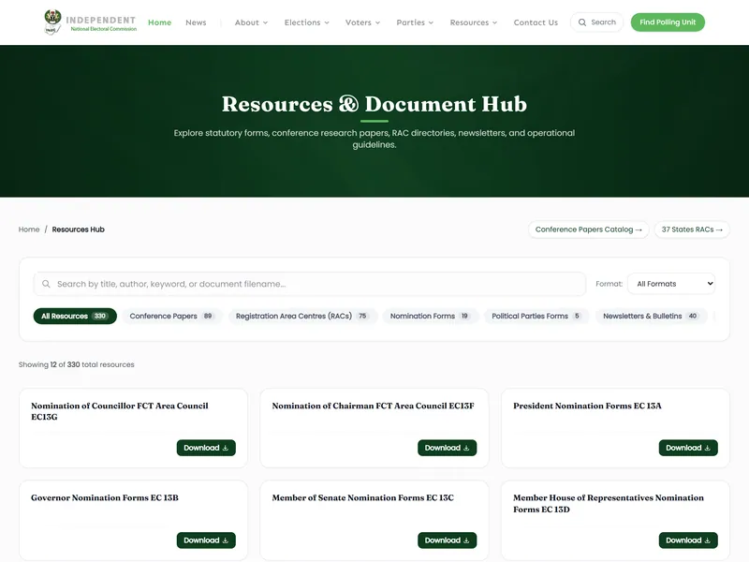Screen dimensions: 749x562
Task: Expand the About dropdown menu
Action: [251, 22]
